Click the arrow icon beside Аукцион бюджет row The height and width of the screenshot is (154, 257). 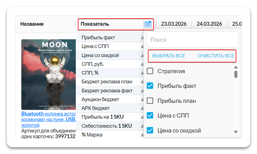click(x=142, y=99)
